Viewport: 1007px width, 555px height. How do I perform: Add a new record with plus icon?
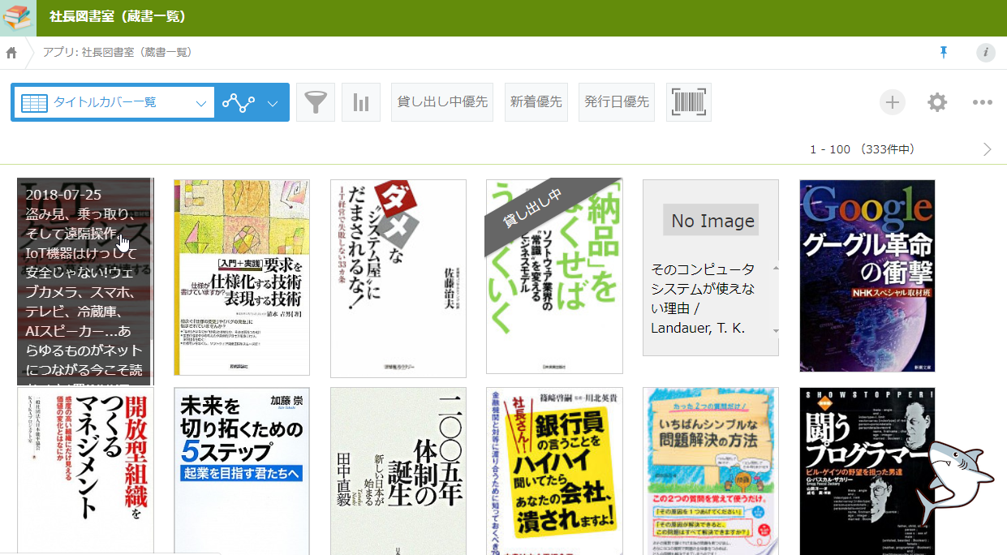tap(893, 102)
